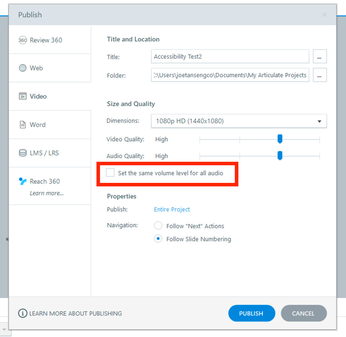Click the Word document icon
Viewport: 346px width, 337px height.
[x=23, y=125]
